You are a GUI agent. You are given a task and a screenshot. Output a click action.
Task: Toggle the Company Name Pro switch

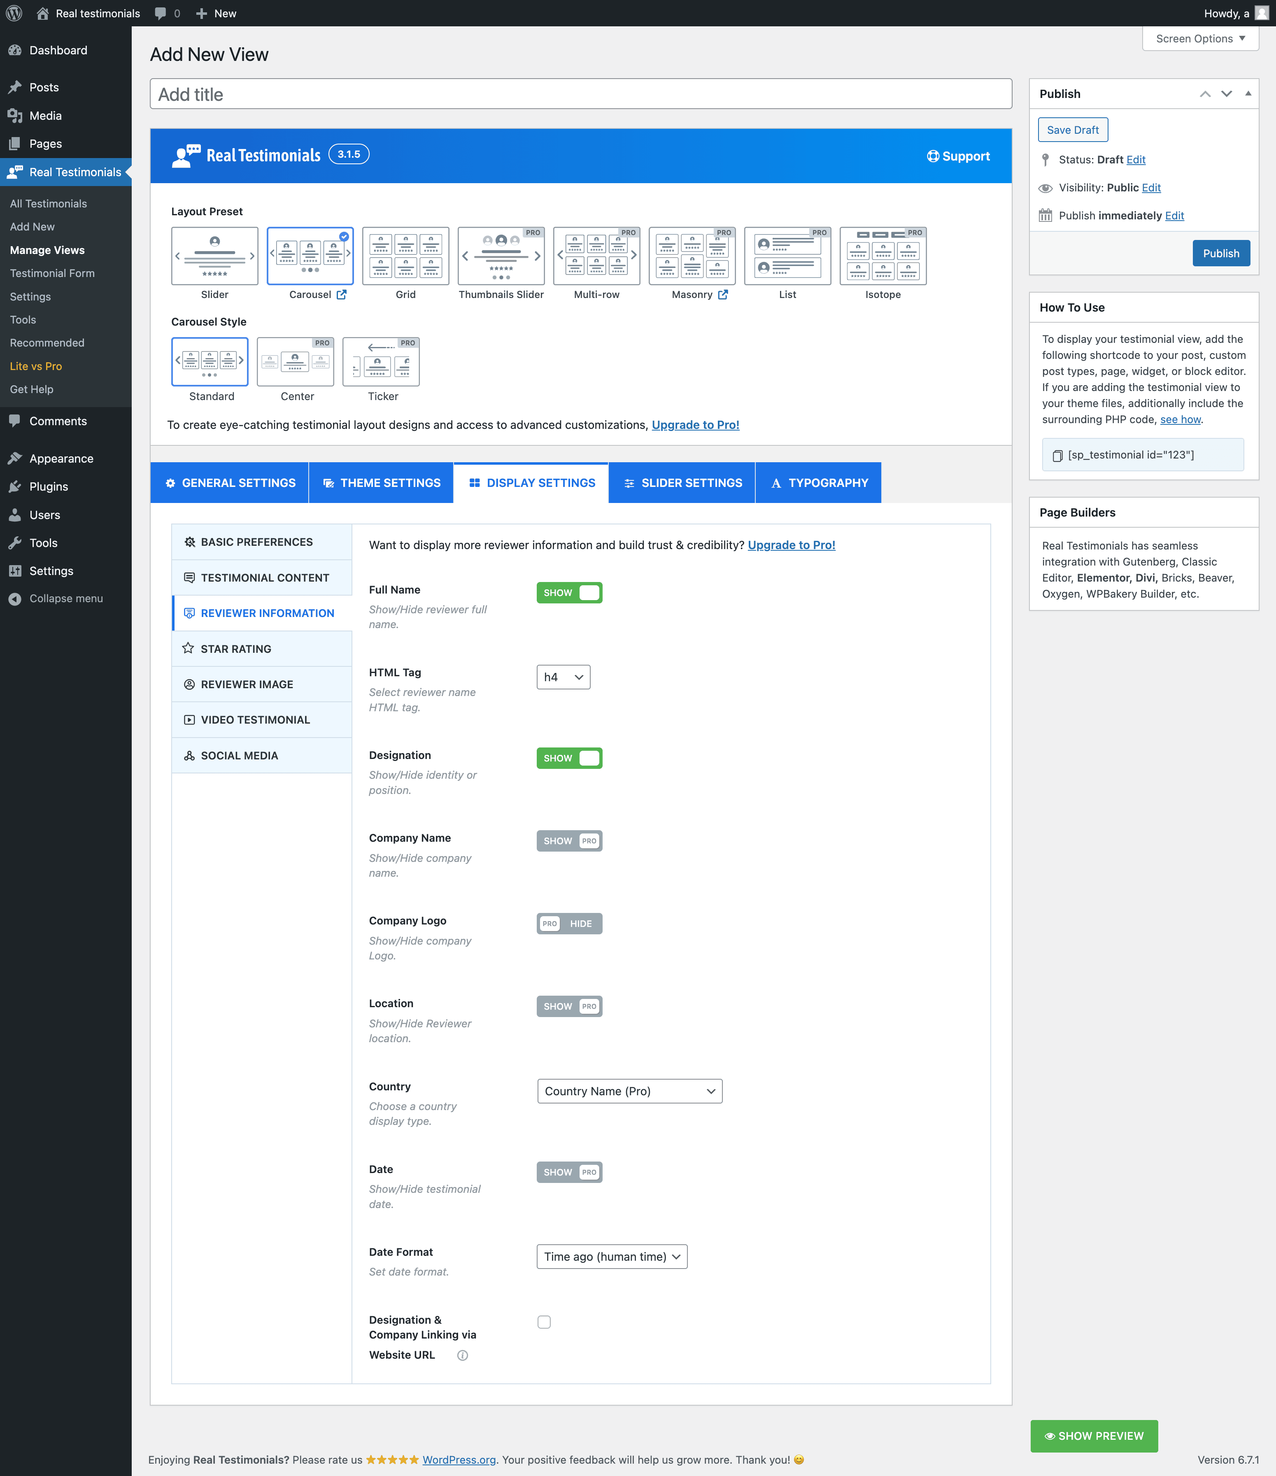click(569, 840)
